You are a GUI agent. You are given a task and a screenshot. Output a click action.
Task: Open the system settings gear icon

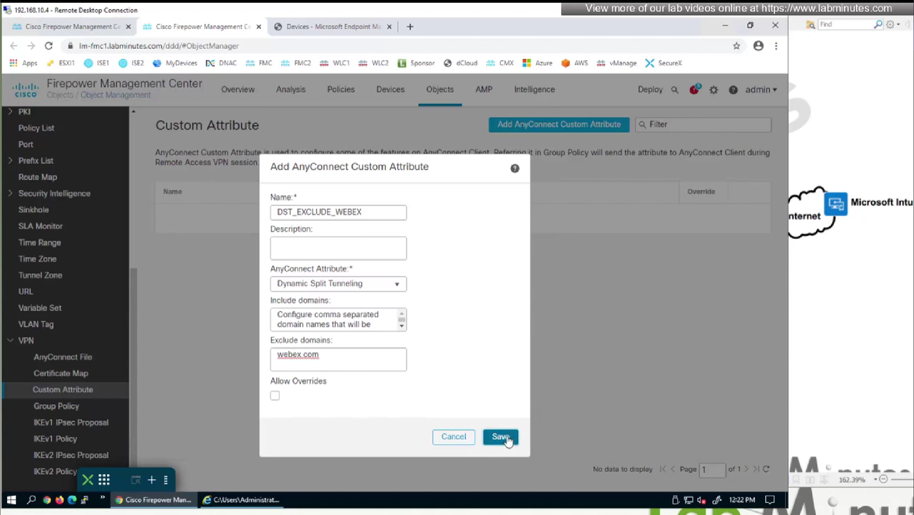(x=713, y=90)
